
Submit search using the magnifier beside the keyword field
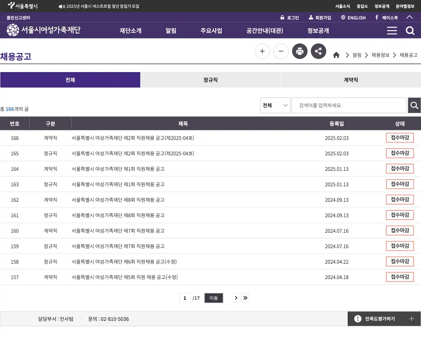414,105
